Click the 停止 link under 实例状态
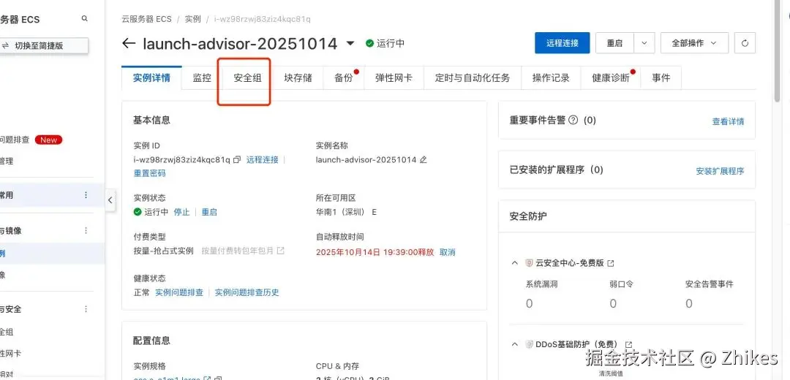The image size is (790, 380). tap(181, 212)
